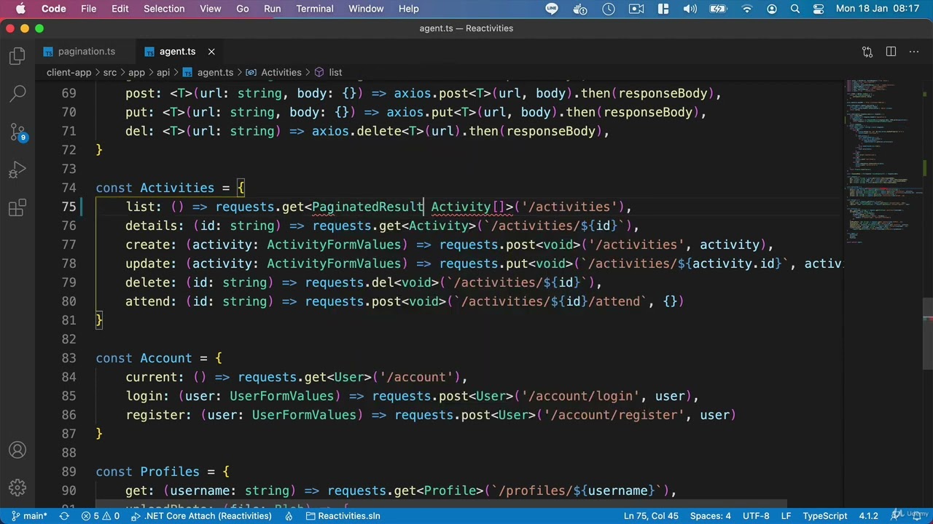Click the client-app breadcrumb
Viewport: 933px width, 524px height.
click(69, 72)
